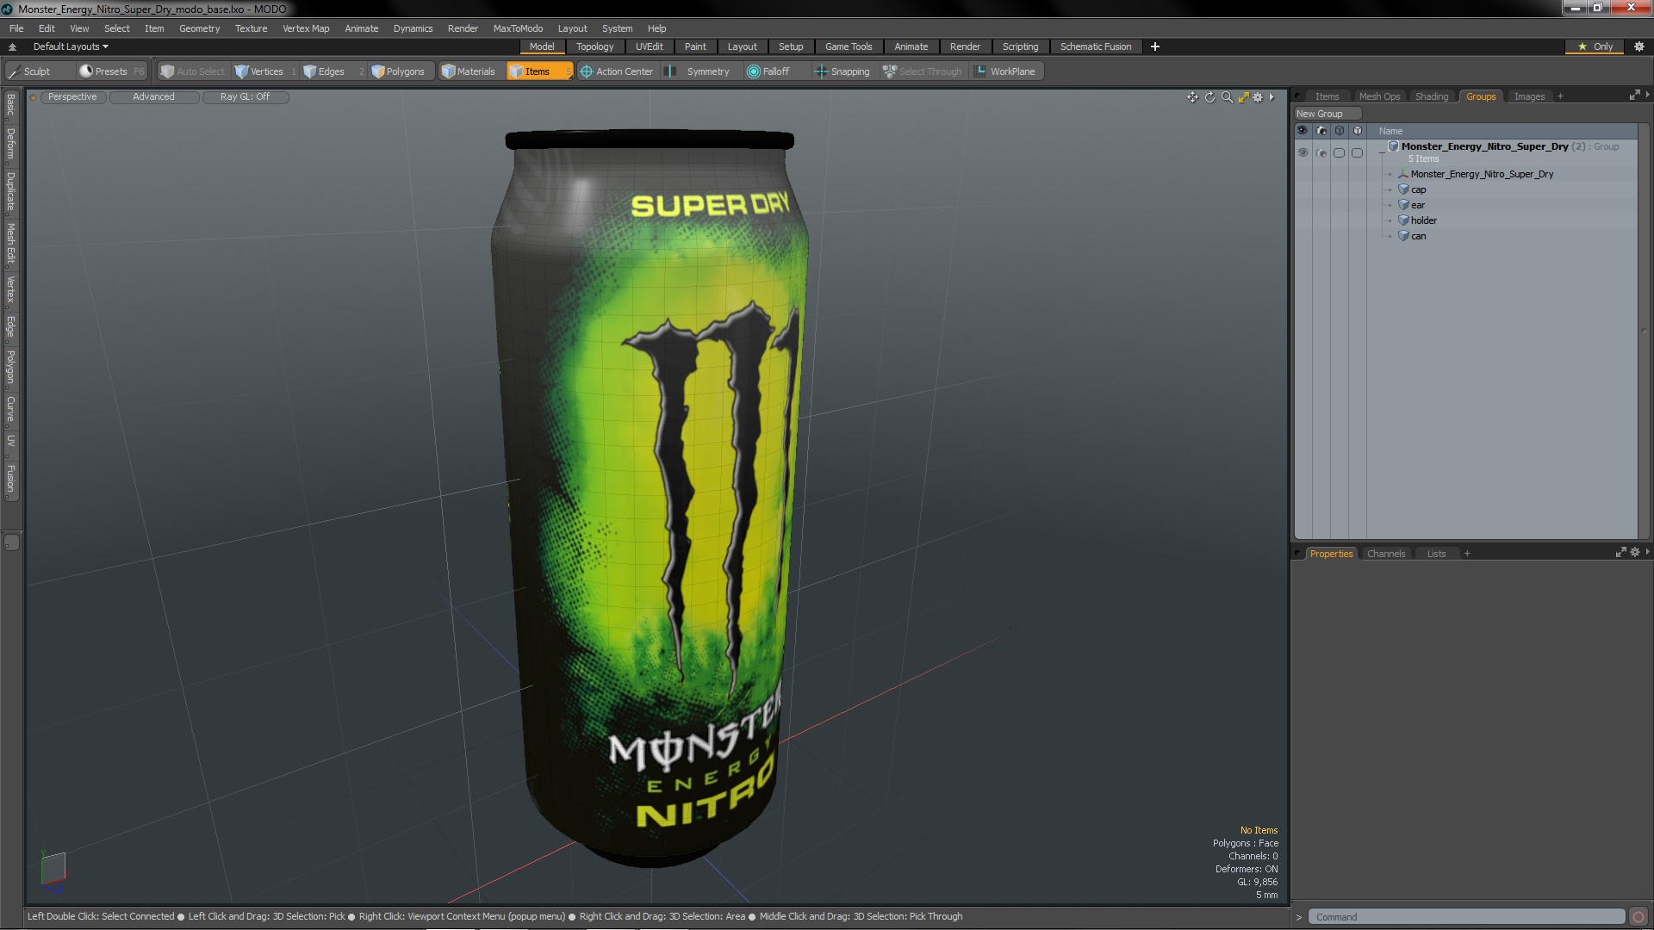Select the 'cap' mesh item

[1418, 189]
